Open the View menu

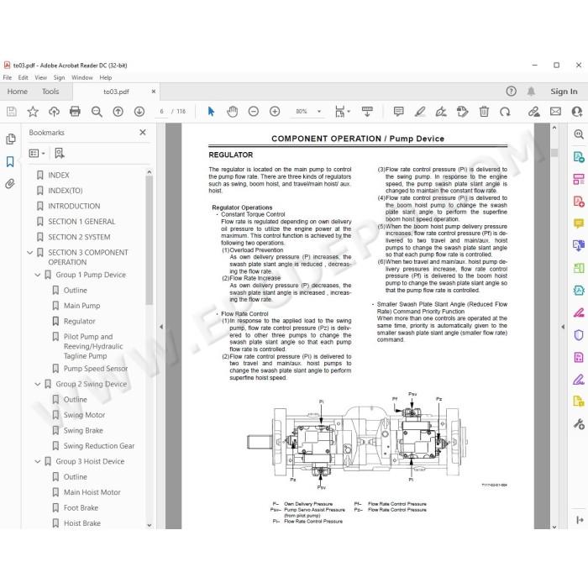coord(41,77)
